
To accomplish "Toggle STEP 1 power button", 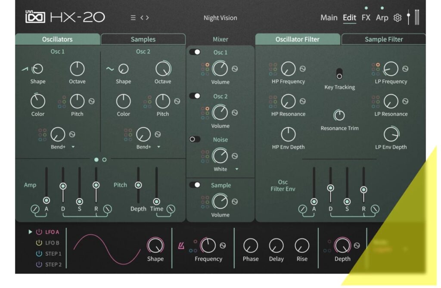I will click(39, 254).
